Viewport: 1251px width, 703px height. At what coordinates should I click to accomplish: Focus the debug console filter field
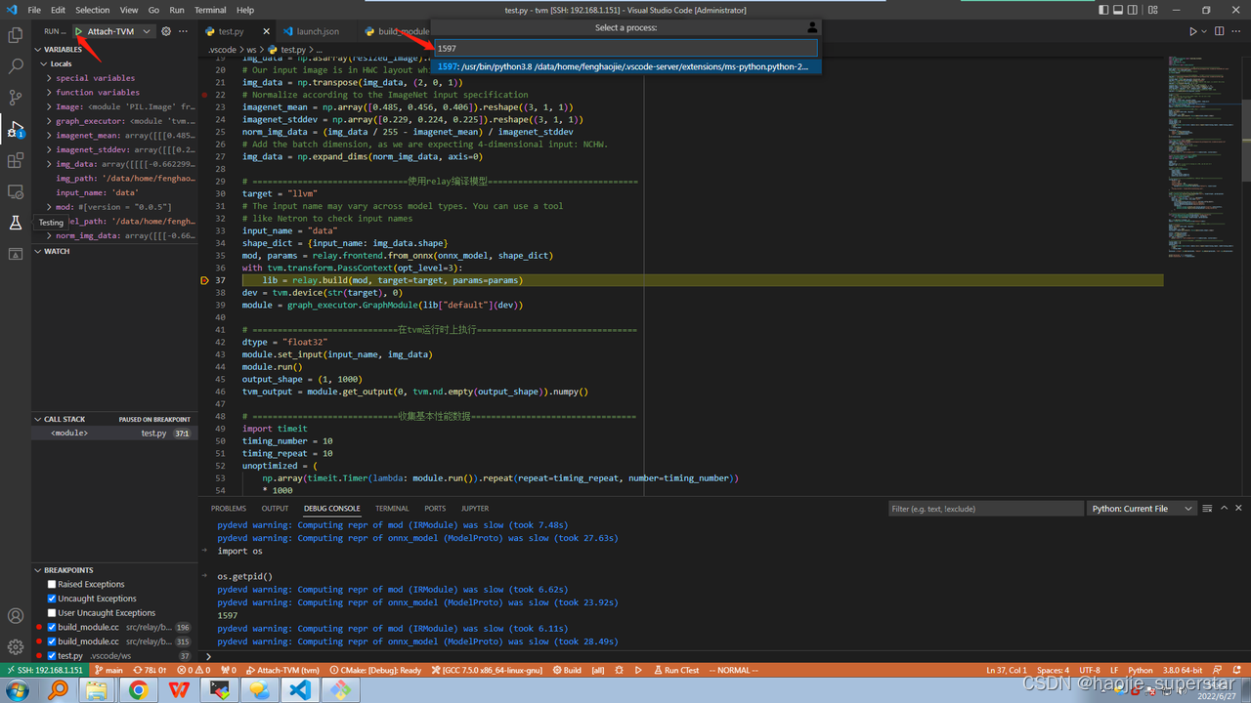[985, 509]
